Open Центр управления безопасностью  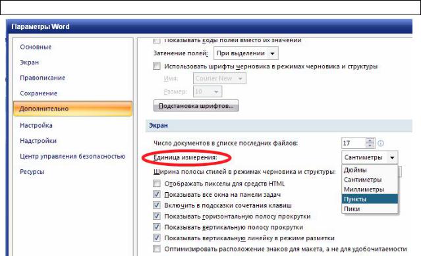click(x=72, y=156)
